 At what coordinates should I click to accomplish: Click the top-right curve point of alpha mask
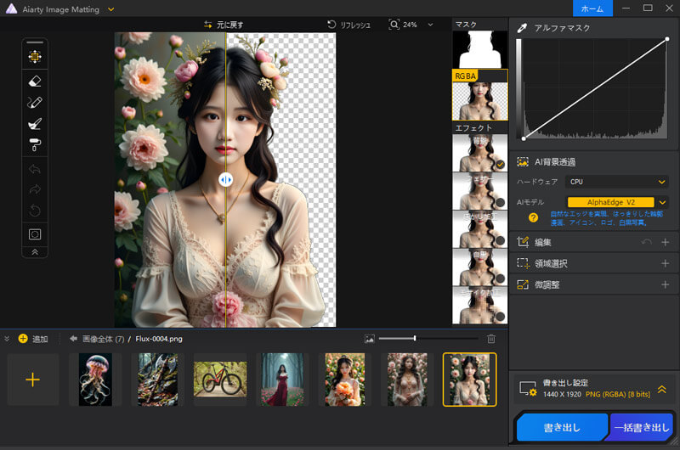pyautogui.click(x=667, y=39)
